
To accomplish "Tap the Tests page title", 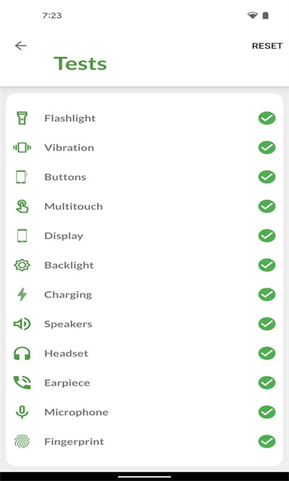I will (x=80, y=63).
